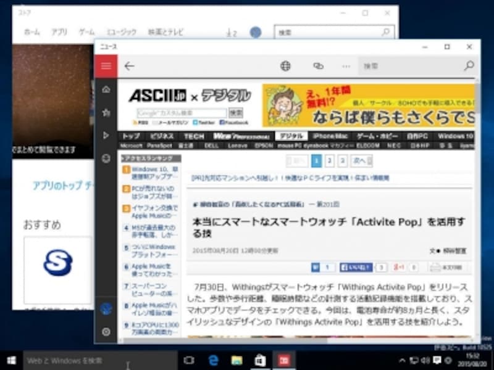Click the taskbar clock and date
The image size is (494, 370).
(x=472, y=360)
